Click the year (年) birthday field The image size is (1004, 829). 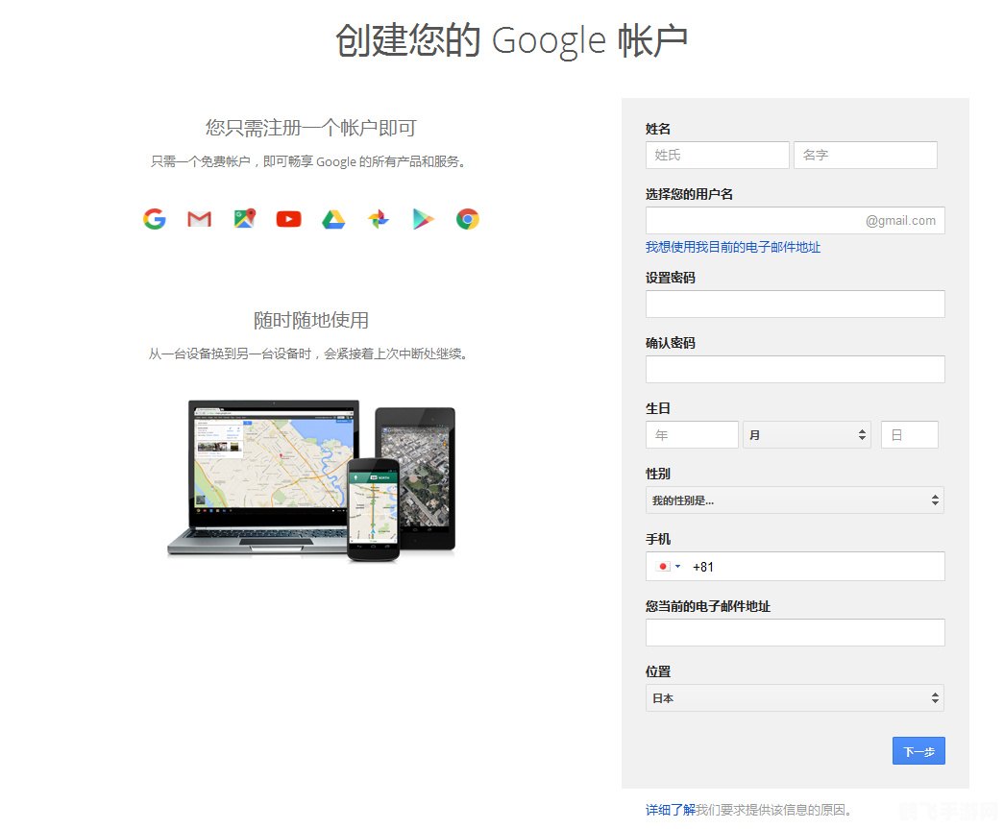[x=691, y=434]
